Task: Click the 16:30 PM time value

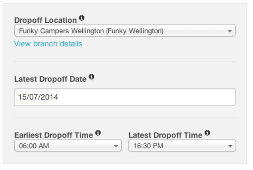Action: pyautogui.click(x=148, y=146)
